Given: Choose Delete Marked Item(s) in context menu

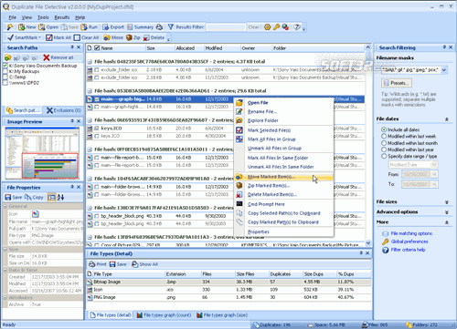Looking at the screenshot, I should click(x=284, y=194).
